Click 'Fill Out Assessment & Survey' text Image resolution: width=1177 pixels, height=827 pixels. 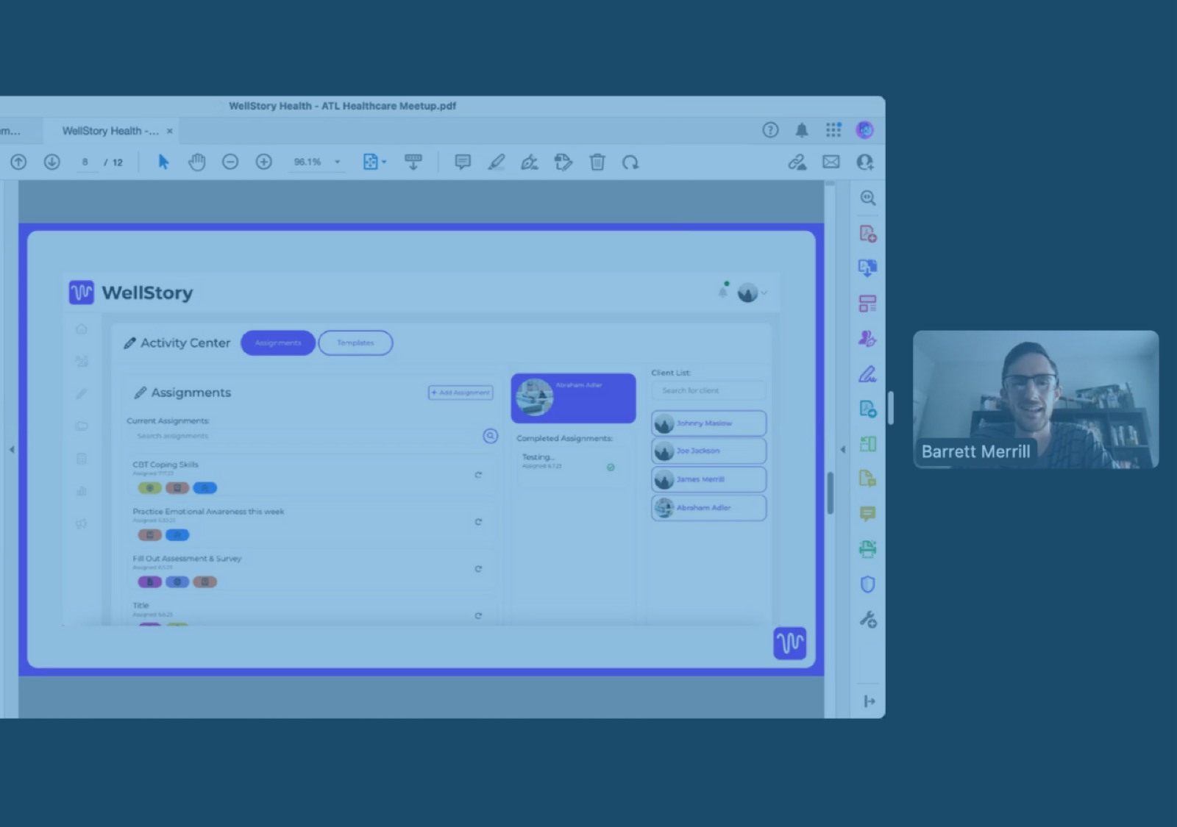pos(187,559)
